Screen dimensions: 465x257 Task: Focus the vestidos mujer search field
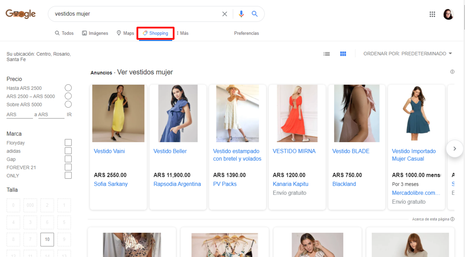[x=137, y=14]
